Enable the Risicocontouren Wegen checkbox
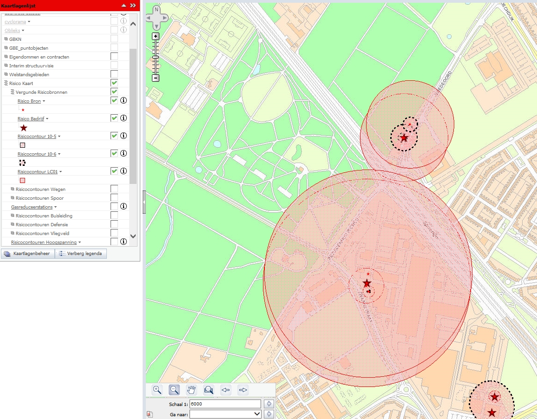The width and height of the screenshot is (537, 419). 114,189
